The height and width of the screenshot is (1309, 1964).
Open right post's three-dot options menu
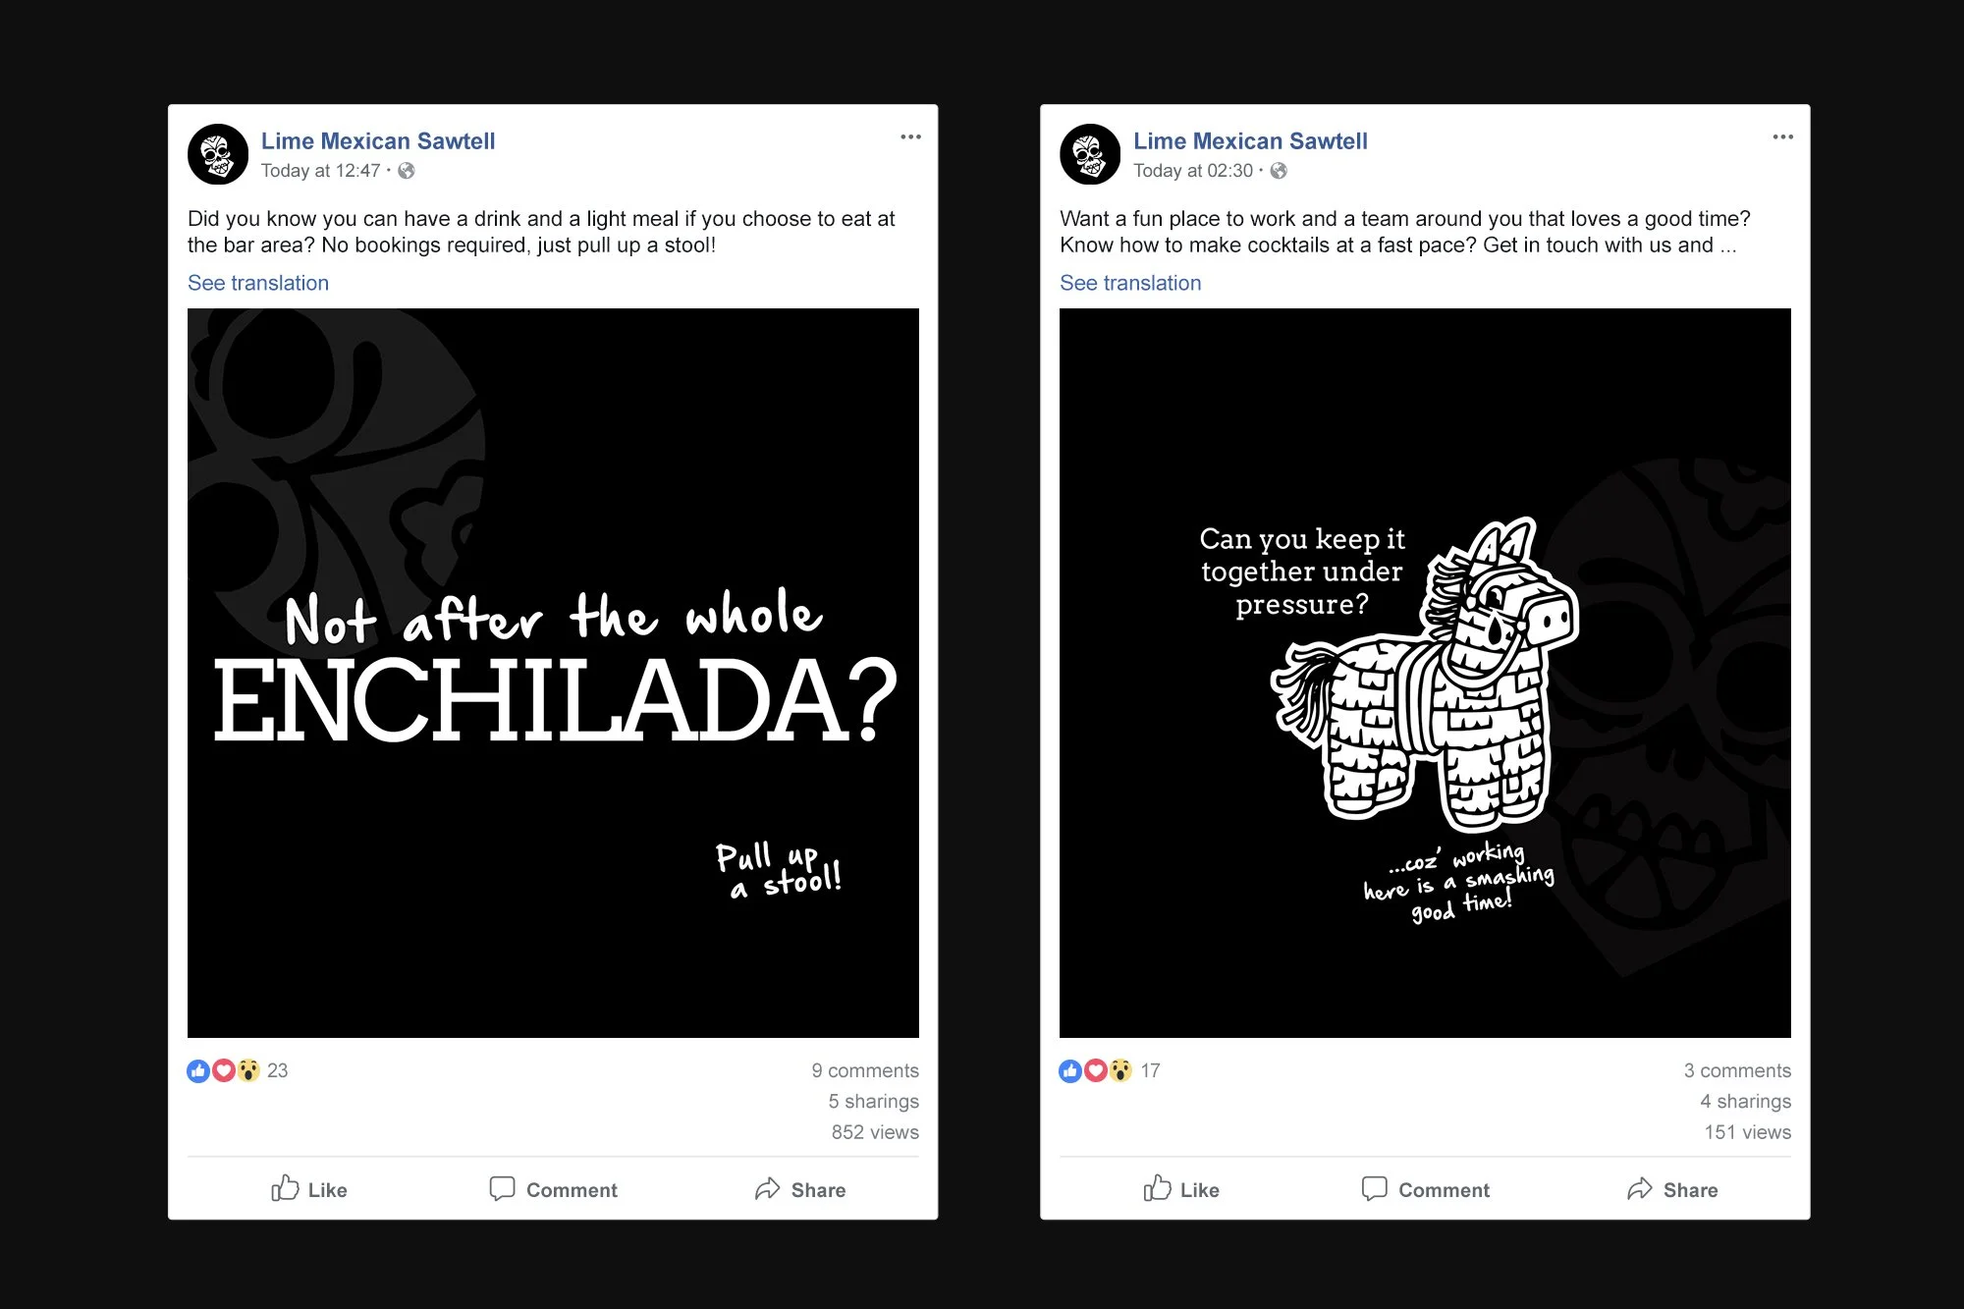point(1782,136)
